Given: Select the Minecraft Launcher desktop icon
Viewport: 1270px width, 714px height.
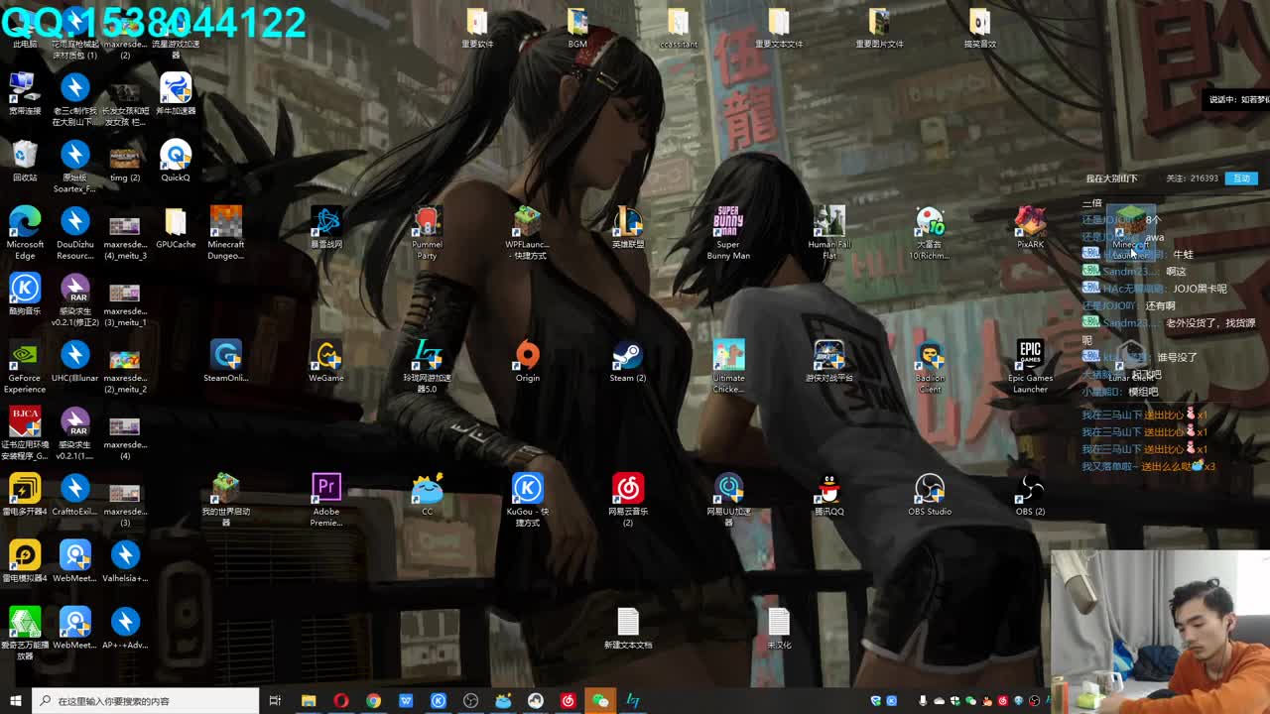Looking at the screenshot, I should click(x=1131, y=226).
